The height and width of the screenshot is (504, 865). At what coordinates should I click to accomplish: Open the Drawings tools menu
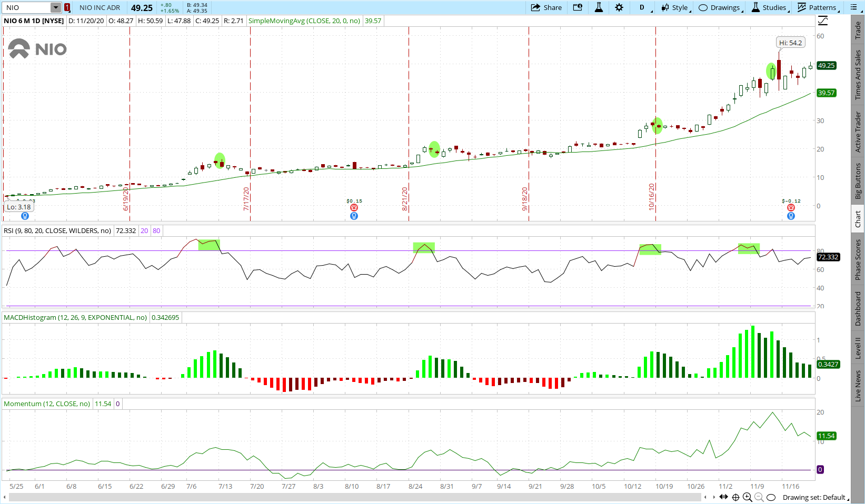[720, 7]
